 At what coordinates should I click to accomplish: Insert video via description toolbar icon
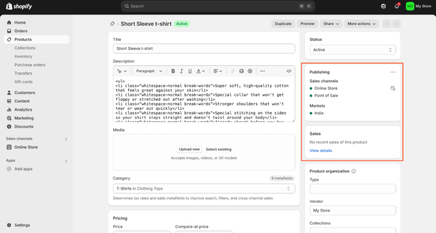(250, 71)
